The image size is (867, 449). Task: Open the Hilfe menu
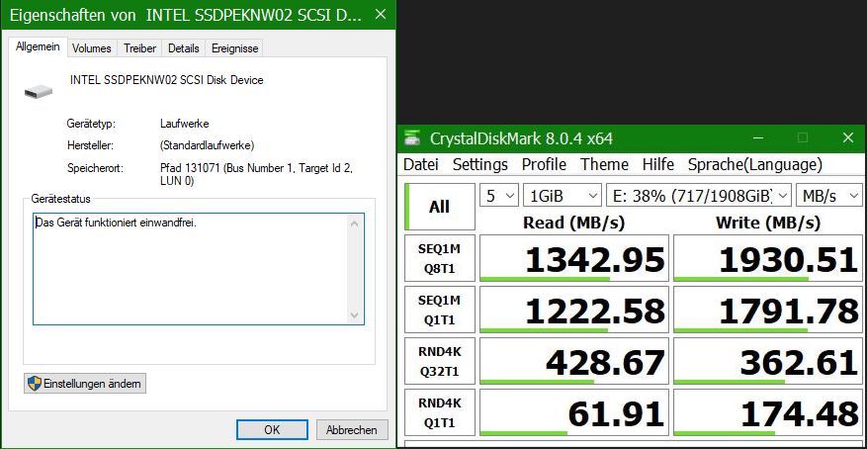658,164
